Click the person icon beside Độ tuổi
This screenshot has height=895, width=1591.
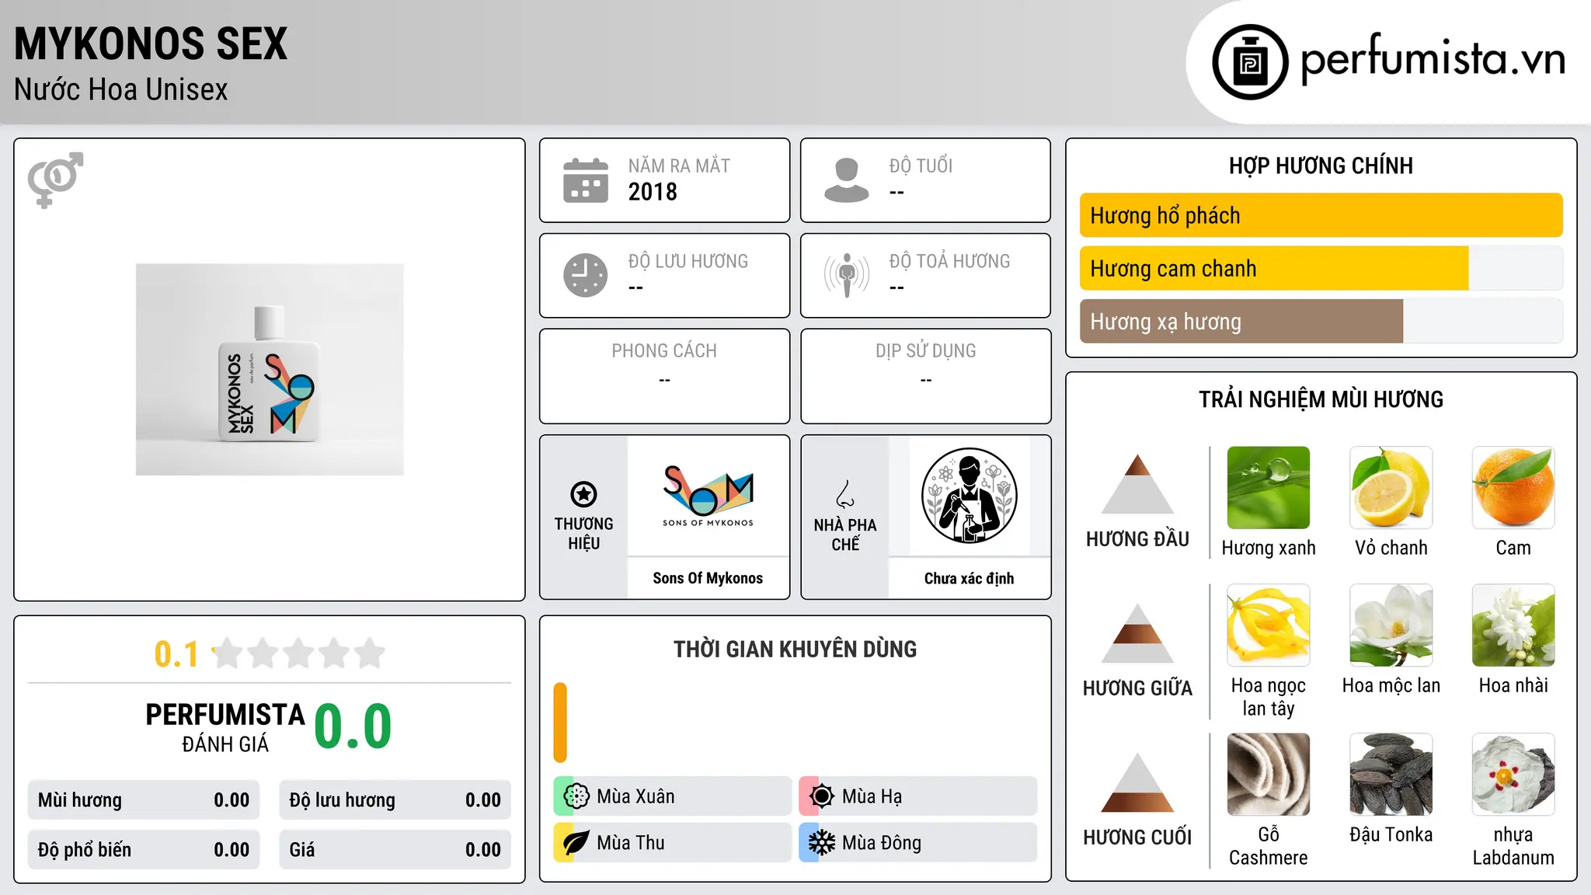847,180
